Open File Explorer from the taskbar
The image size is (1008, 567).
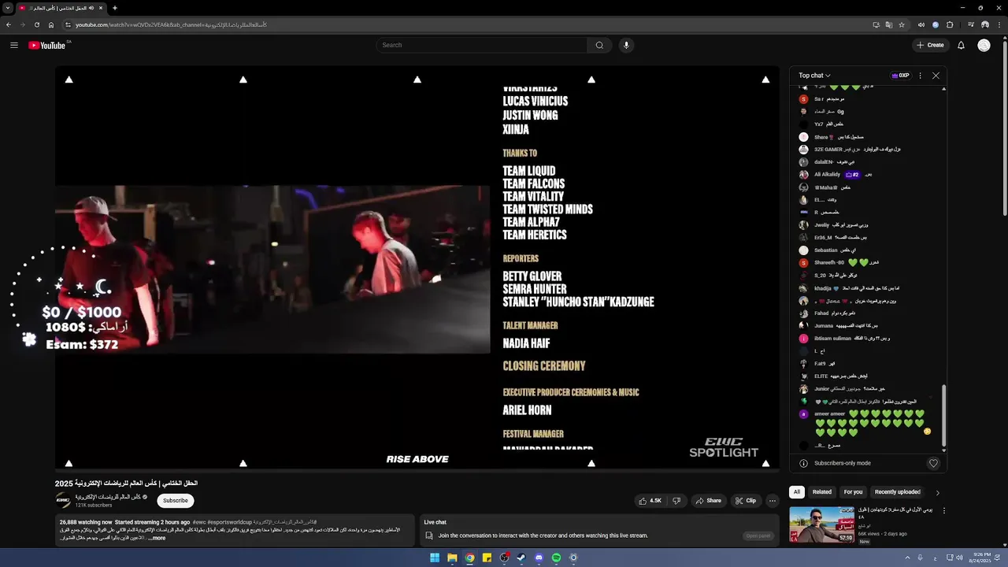[452, 558]
